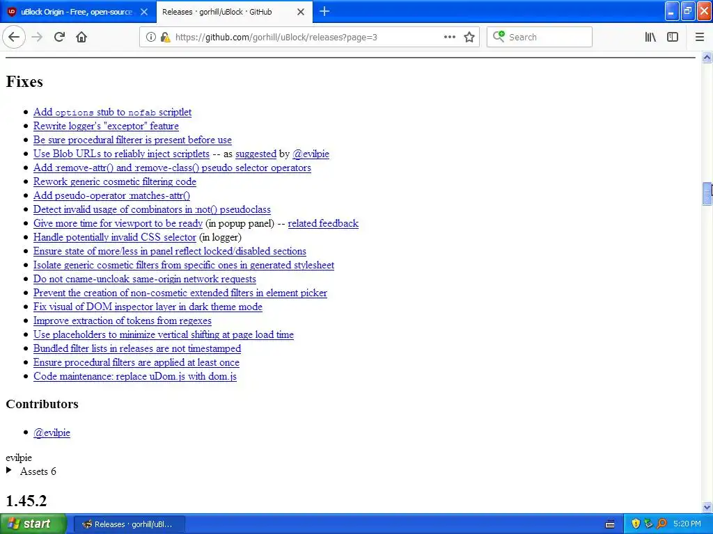Show site information via the info icon

coord(150,38)
